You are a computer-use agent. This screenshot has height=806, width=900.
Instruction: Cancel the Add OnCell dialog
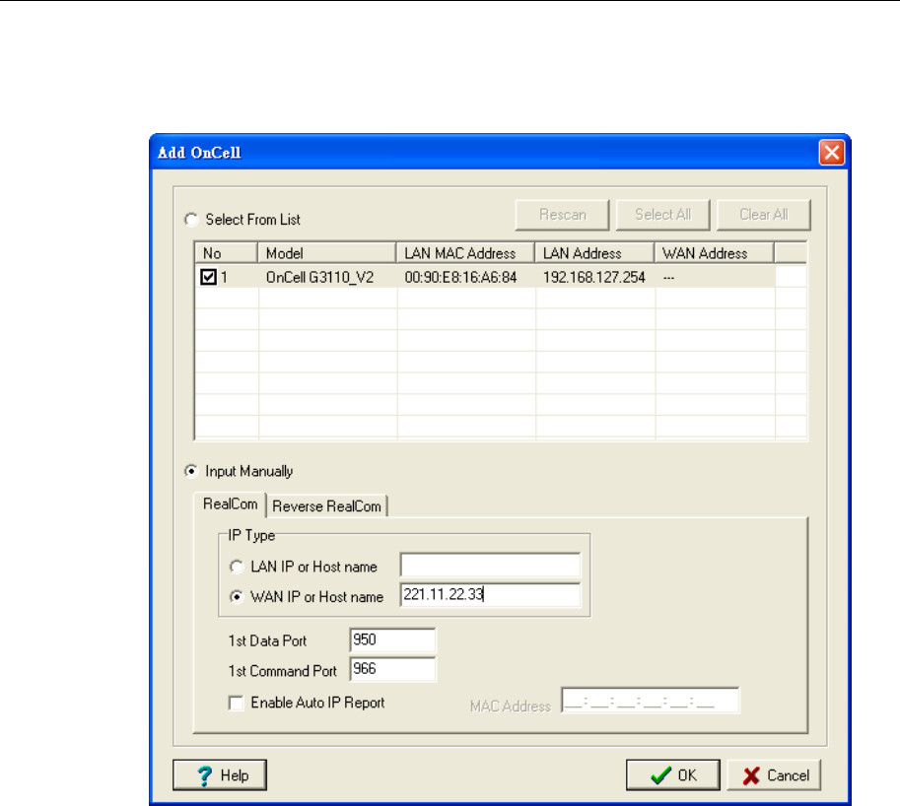pos(774,775)
